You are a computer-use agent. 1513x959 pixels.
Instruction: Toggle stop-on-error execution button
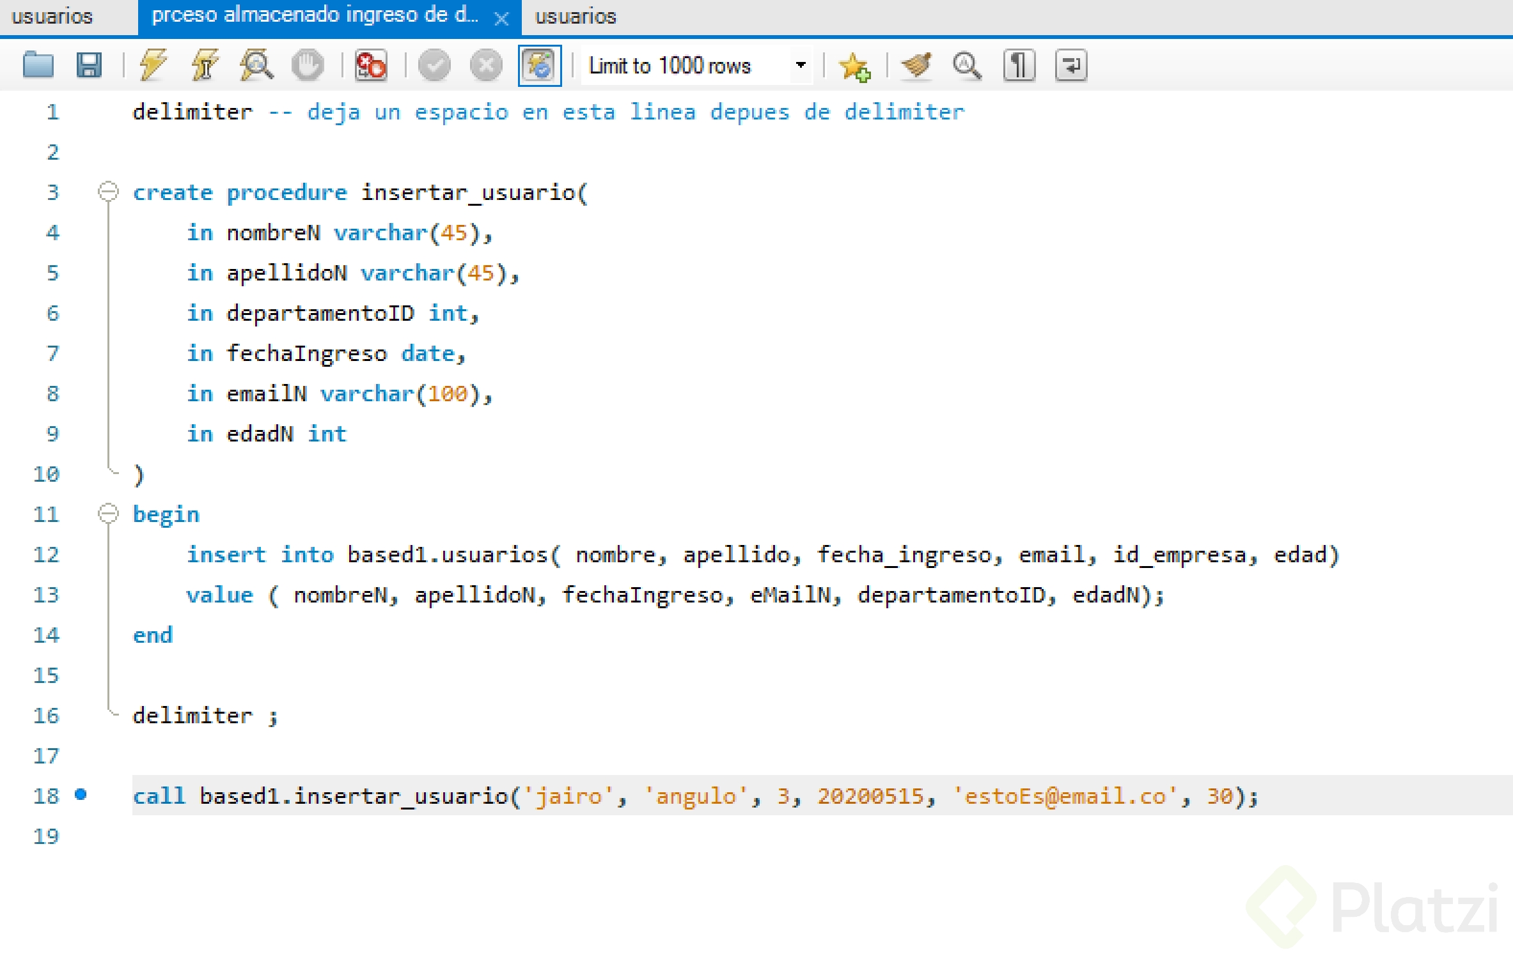371,65
